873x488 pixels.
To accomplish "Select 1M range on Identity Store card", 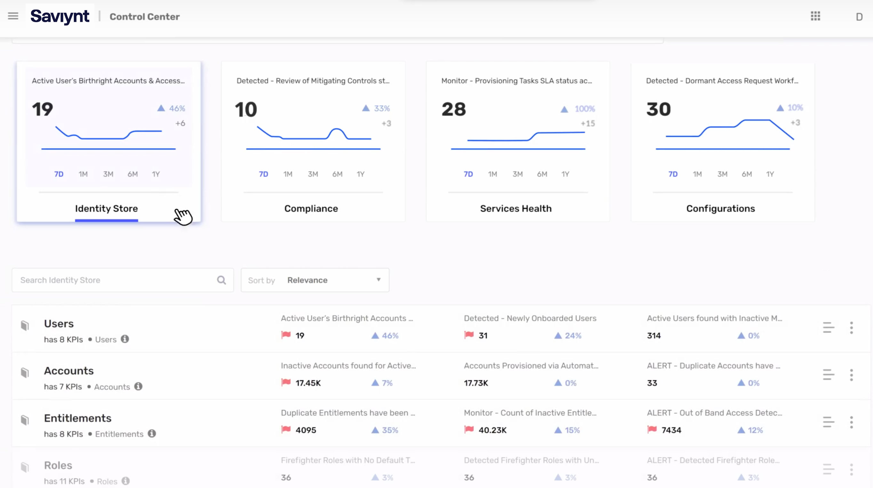I will point(83,174).
